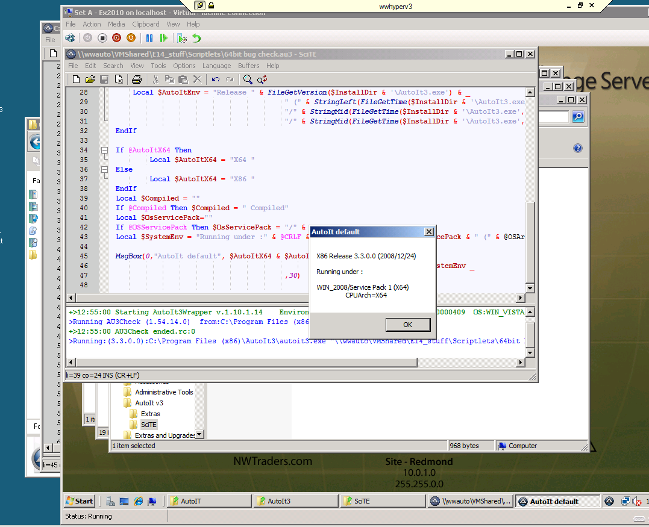649x527 pixels.
Task: Switch to the AutoIt3 taskbar window
Action: (x=296, y=501)
